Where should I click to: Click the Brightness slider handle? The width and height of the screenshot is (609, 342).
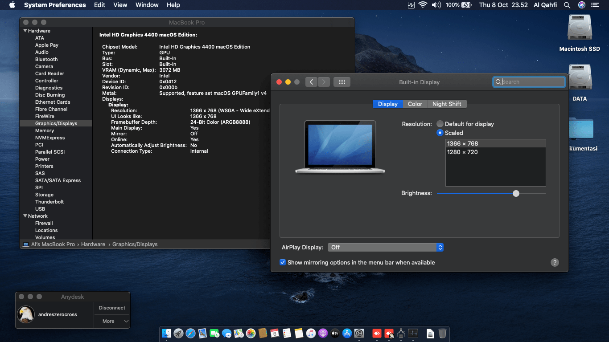(516, 193)
